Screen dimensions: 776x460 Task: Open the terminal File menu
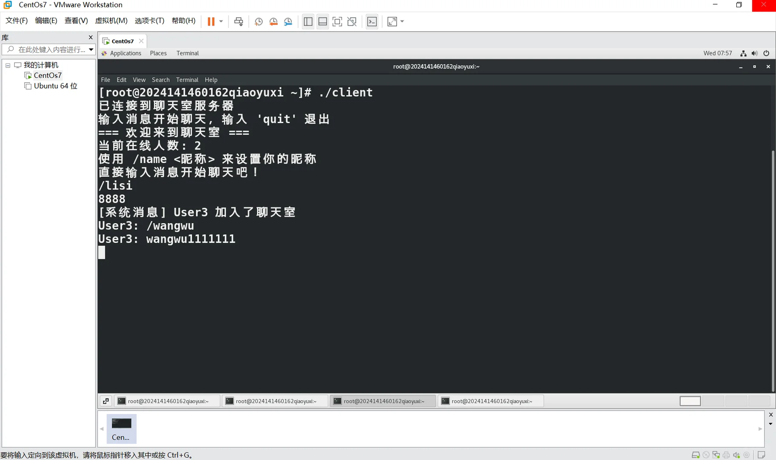coord(105,80)
